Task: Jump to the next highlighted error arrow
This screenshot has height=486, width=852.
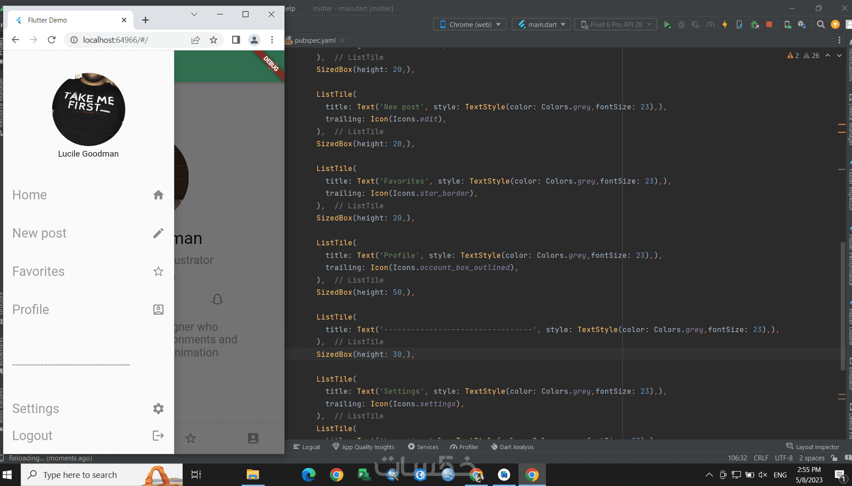Action: click(839, 56)
